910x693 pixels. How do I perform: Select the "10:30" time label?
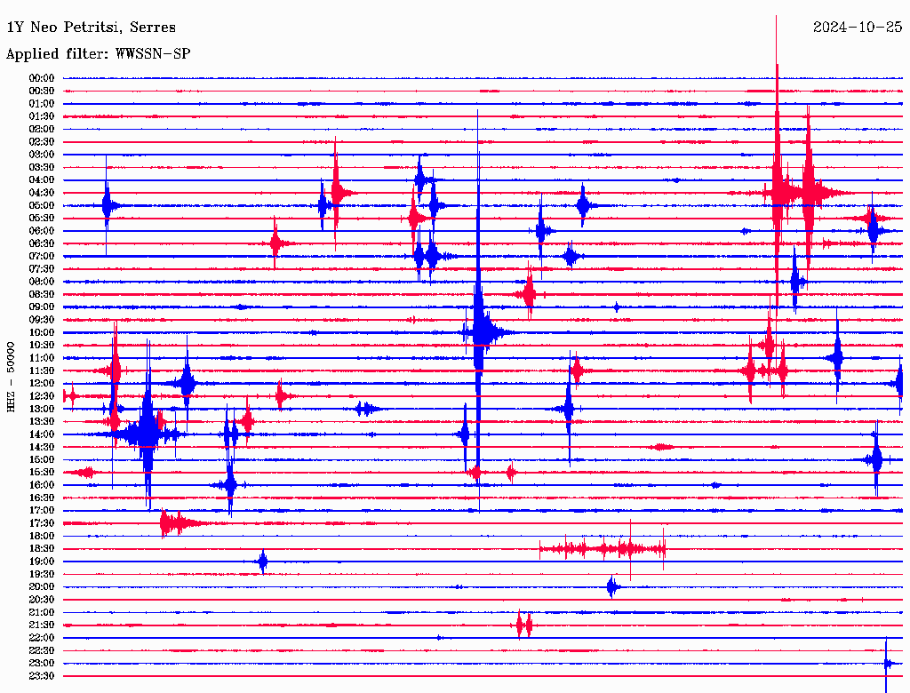point(41,346)
